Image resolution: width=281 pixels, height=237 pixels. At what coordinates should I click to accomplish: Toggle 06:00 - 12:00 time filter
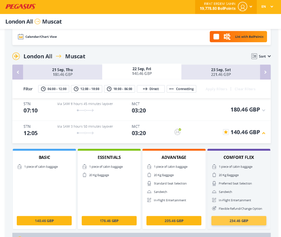(54, 89)
